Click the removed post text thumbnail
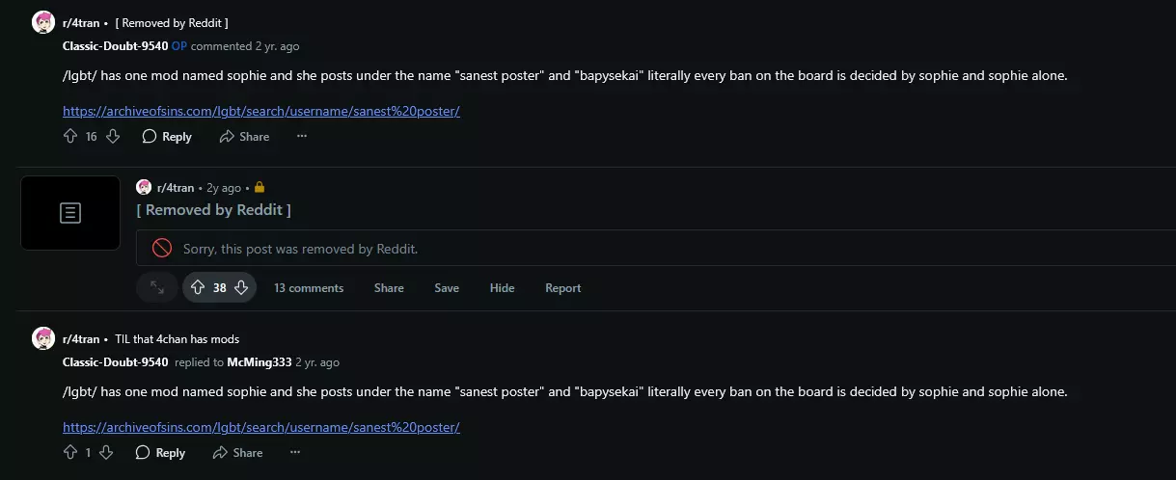The image size is (1176, 480). 70,213
